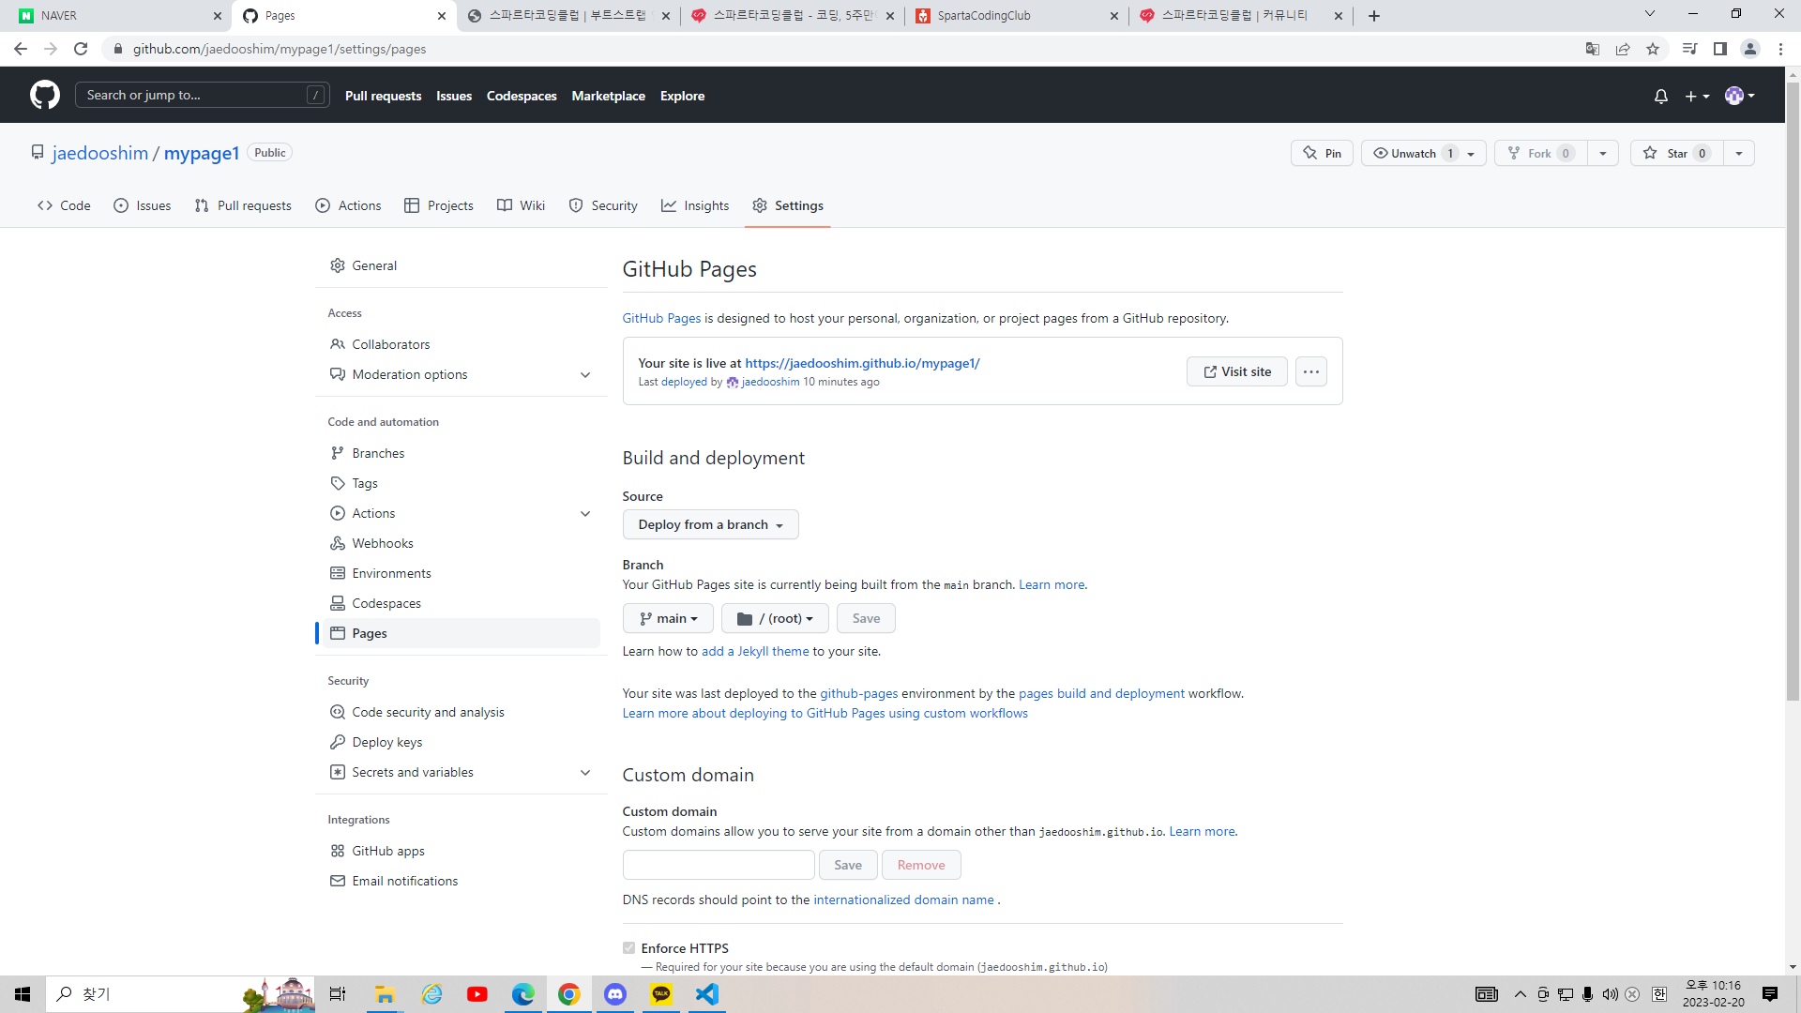
Task: Open the Issues repository tab
Action: 143,205
